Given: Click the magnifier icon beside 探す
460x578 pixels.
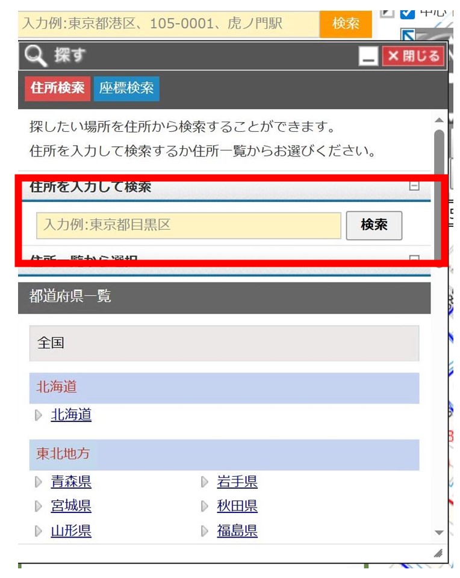Looking at the screenshot, I should point(36,57).
